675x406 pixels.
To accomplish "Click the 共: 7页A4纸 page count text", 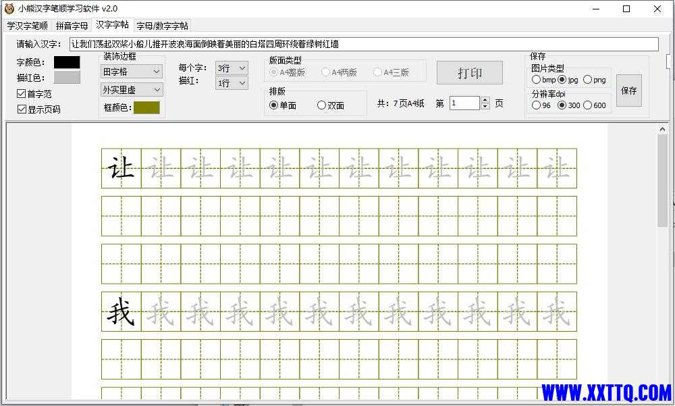I will [x=401, y=103].
